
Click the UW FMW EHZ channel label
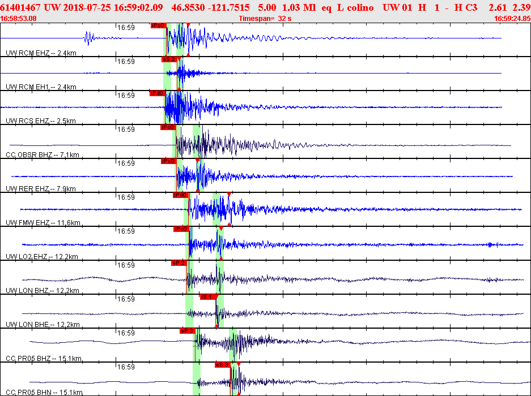43,222
